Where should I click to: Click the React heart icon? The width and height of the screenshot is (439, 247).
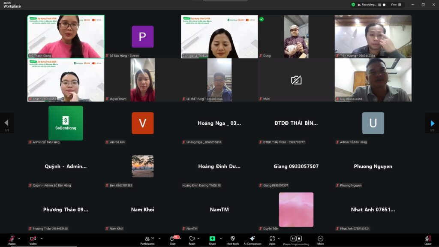pyautogui.click(x=192, y=239)
